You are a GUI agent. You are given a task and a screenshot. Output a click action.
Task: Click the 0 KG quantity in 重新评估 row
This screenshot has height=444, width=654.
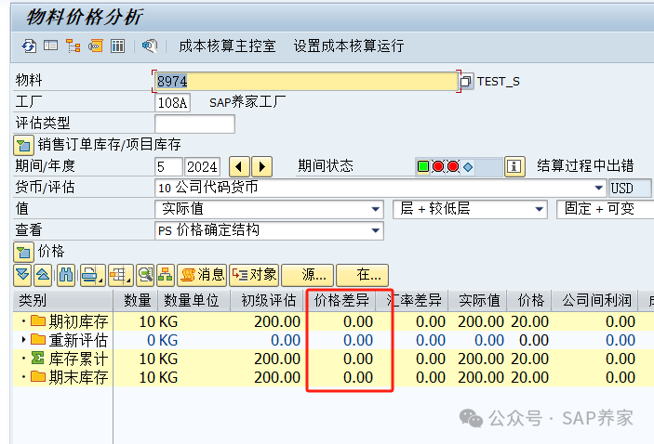pyautogui.click(x=162, y=340)
